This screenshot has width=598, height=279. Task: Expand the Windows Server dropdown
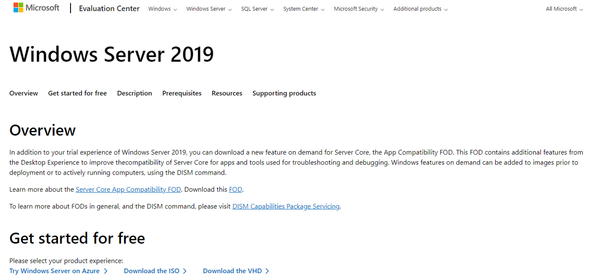click(x=209, y=9)
